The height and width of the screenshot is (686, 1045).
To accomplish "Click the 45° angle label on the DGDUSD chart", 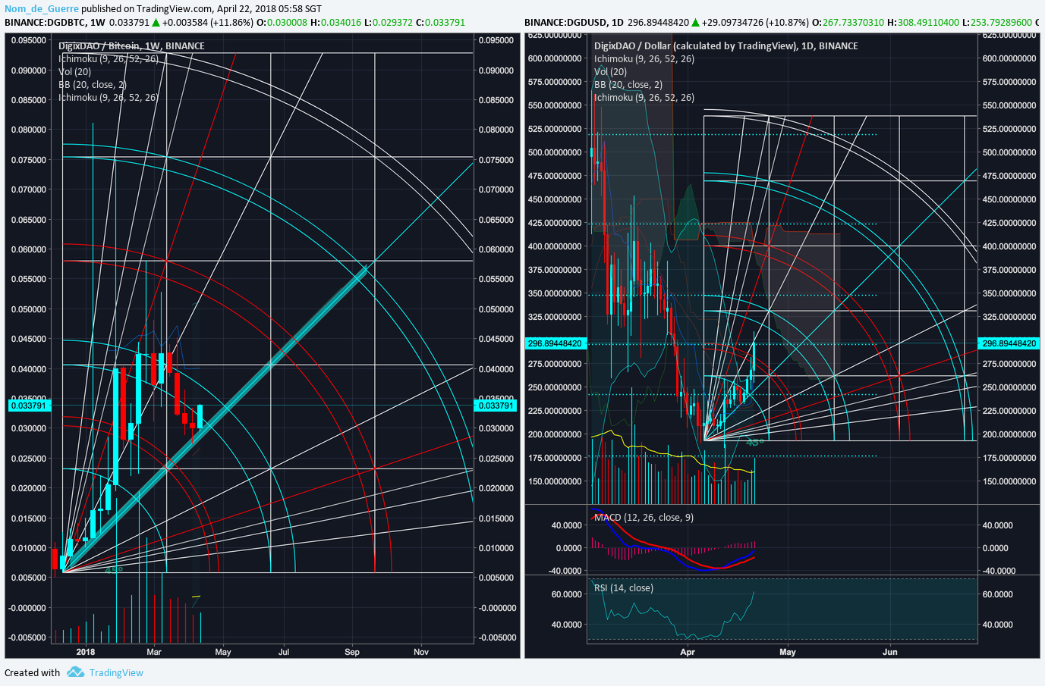I will point(754,442).
